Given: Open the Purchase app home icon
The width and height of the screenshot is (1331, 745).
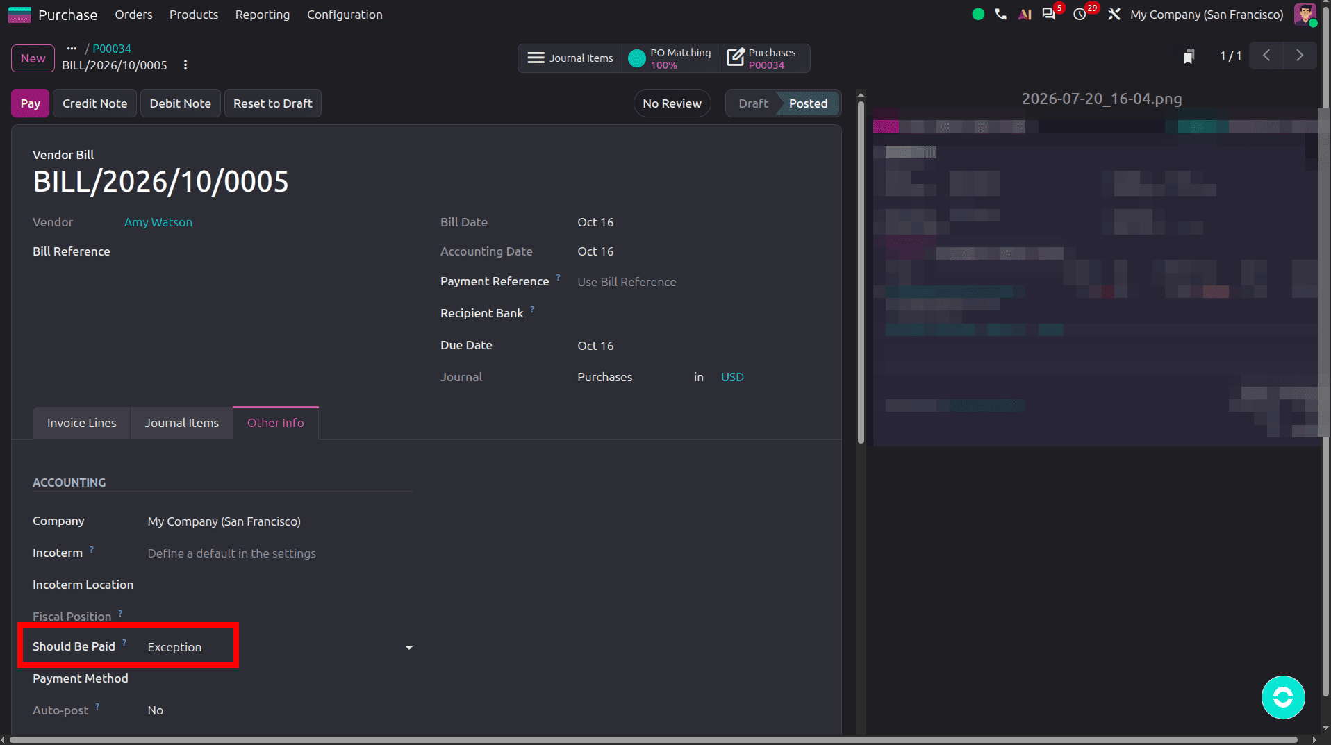Looking at the screenshot, I should pyautogui.click(x=19, y=15).
